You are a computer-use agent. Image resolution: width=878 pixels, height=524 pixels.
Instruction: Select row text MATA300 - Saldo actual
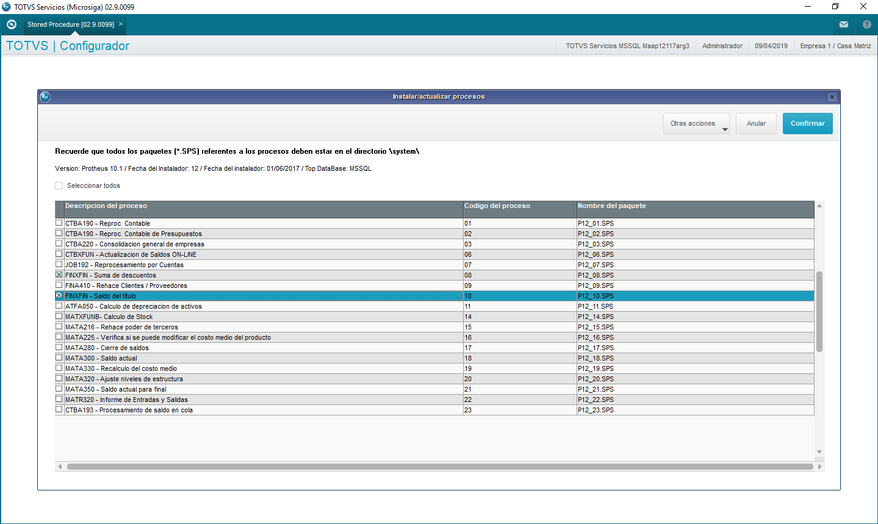(x=101, y=358)
